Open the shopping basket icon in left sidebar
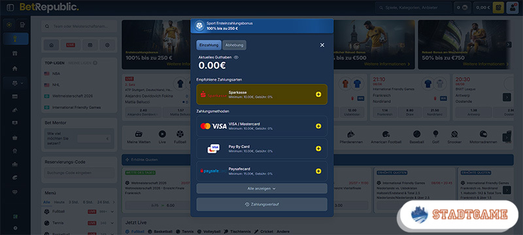Viewport: 523px width, 235px height. pos(15,137)
